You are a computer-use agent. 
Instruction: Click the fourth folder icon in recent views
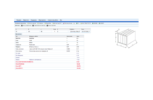pos(53,23)
